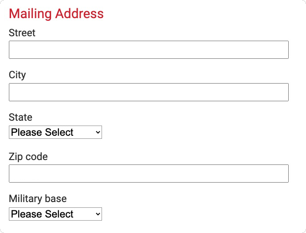This screenshot has width=306, height=233.
Task: Expand the select menu below State
Action: (55, 132)
